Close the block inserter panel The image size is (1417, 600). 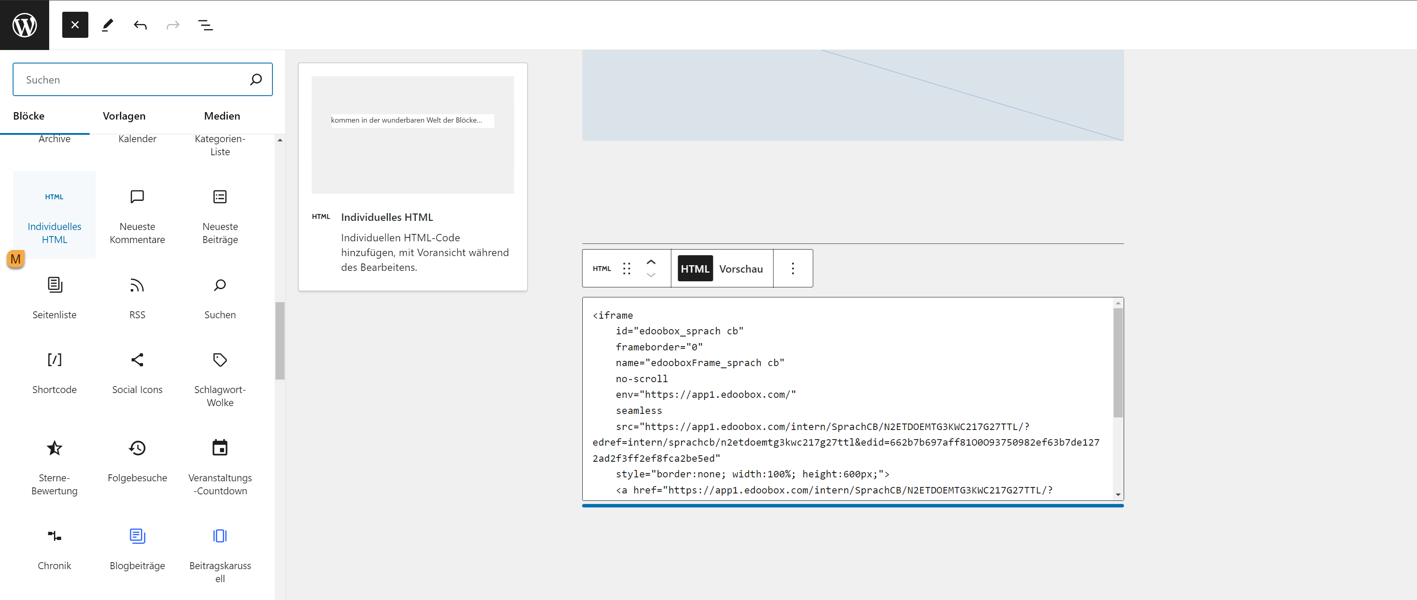tap(75, 25)
